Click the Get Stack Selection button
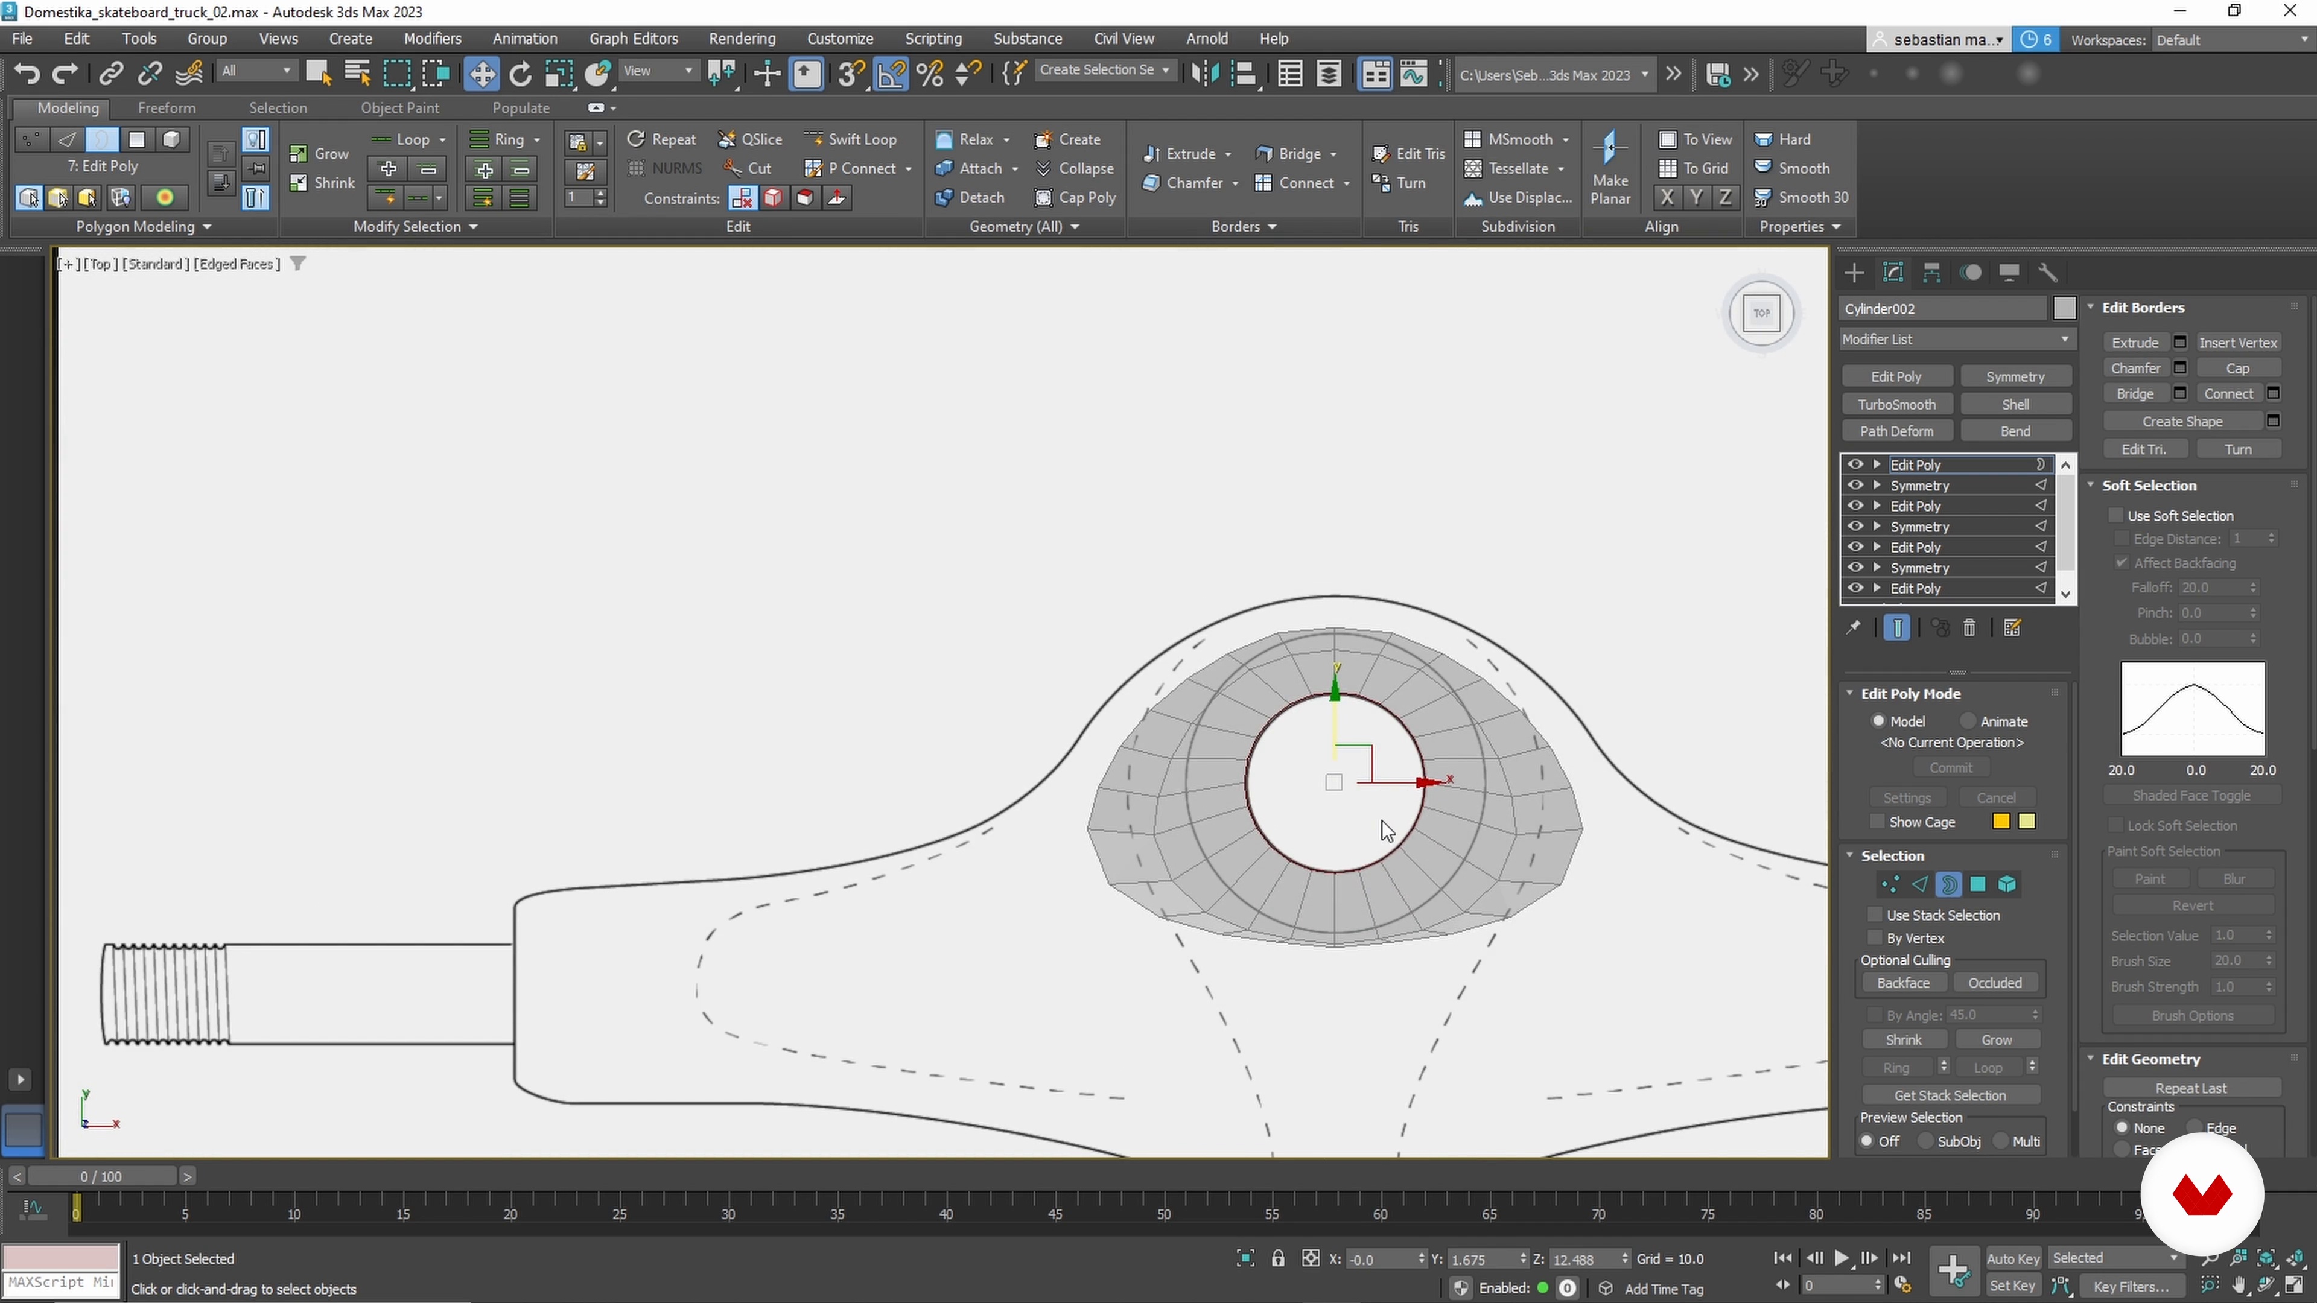The image size is (2317, 1303). pyautogui.click(x=1950, y=1095)
